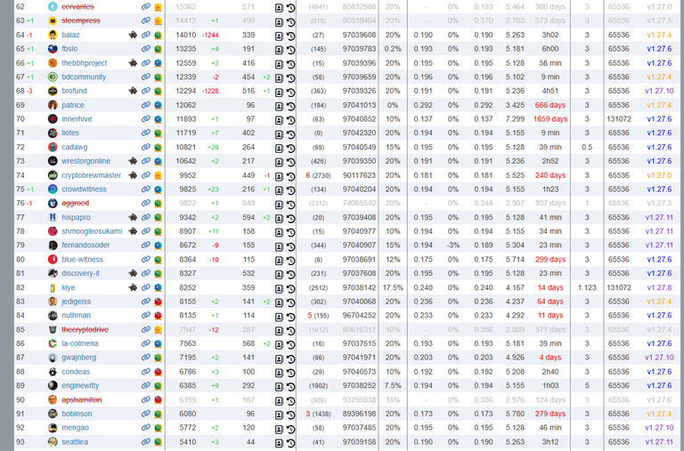The height and width of the screenshot is (451, 684).
Task: Open the cryptobrewmaster witness link
Action: click(91, 175)
